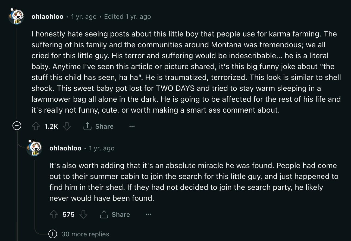Screen dimensions: 351x241
Task: Click the share arrow icon on top comment
Action: coord(87,126)
